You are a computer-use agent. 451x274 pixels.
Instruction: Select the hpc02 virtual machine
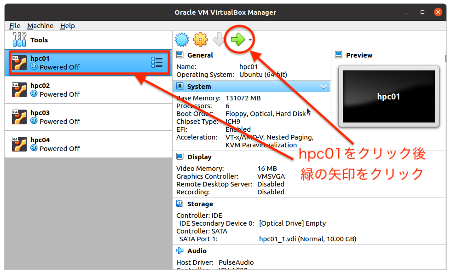[88, 90]
